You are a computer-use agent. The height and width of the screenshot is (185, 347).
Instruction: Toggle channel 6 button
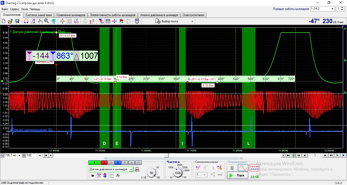click(x=131, y=163)
